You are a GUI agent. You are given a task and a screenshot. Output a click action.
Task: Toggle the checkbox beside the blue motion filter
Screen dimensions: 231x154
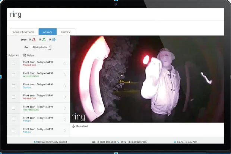[50, 39]
